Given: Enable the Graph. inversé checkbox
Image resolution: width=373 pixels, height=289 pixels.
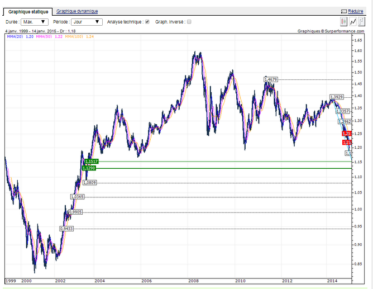Looking at the screenshot, I should pos(189,22).
